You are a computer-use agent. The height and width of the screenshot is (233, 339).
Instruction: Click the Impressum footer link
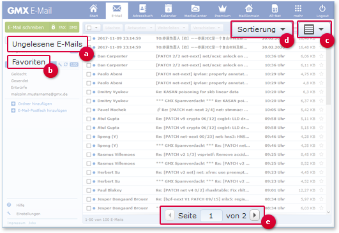[x=16, y=223]
